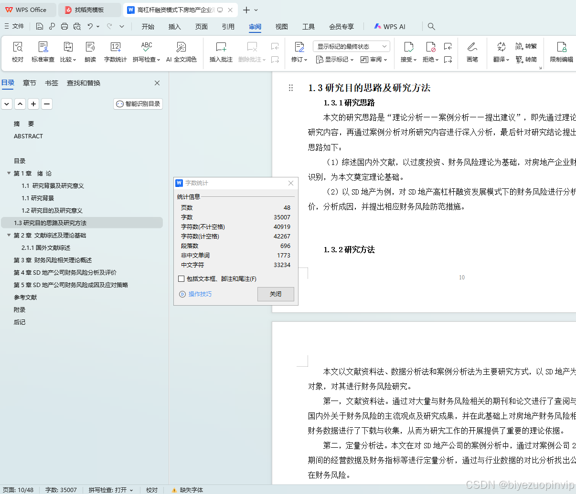Open the 标准审查 standards review tool
The image size is (576, 494).
coord(43,51)
